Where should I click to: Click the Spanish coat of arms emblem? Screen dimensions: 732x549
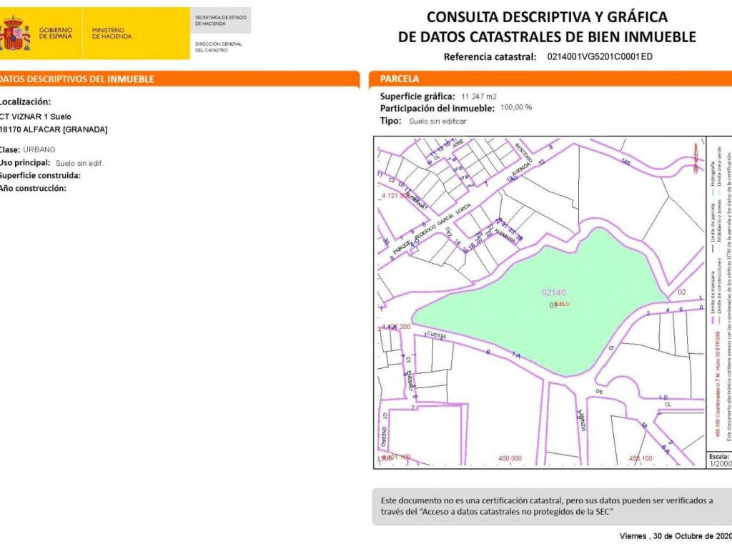click(14, 33)
